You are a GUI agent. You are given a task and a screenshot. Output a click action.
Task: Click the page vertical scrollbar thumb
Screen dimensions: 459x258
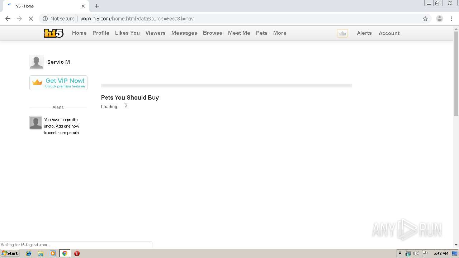pyautogui.click(x=456, y=73)
